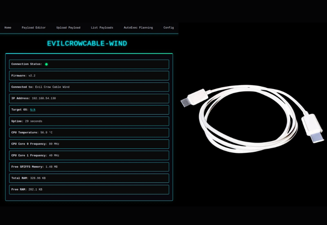The width and height of the screenshot is (327, 225).
Task: Go to the Config page
Action: (x=168, y=28)
